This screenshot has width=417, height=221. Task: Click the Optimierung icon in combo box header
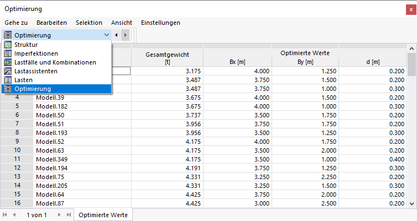[x=8, y=35]
